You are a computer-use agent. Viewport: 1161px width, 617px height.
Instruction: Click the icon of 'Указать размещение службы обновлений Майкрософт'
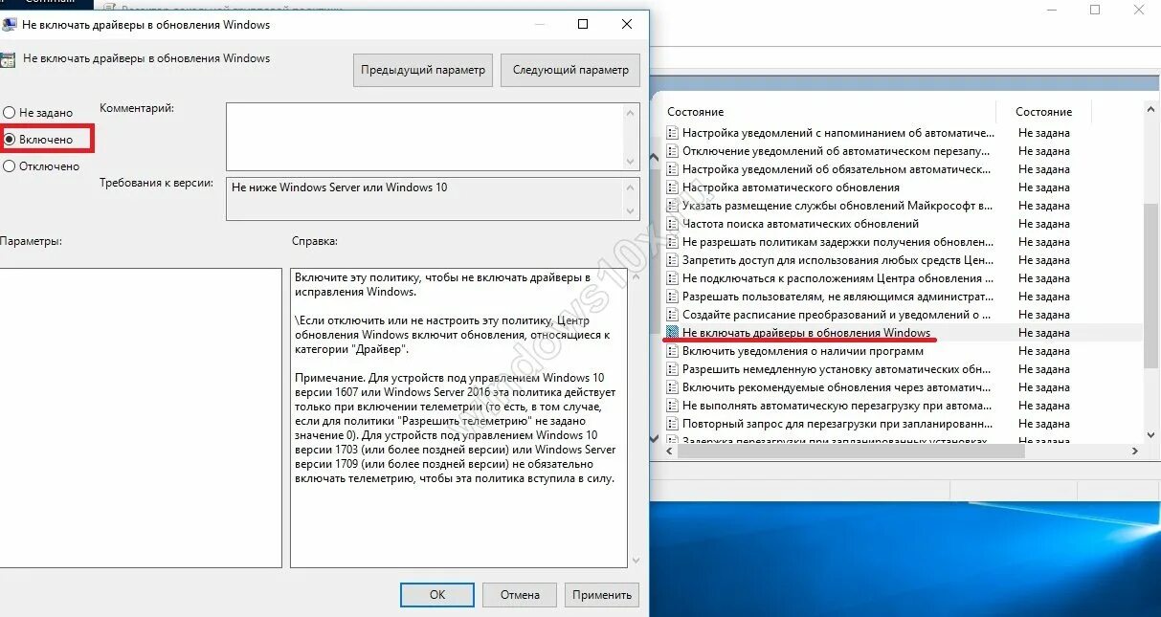click(672, 206)
